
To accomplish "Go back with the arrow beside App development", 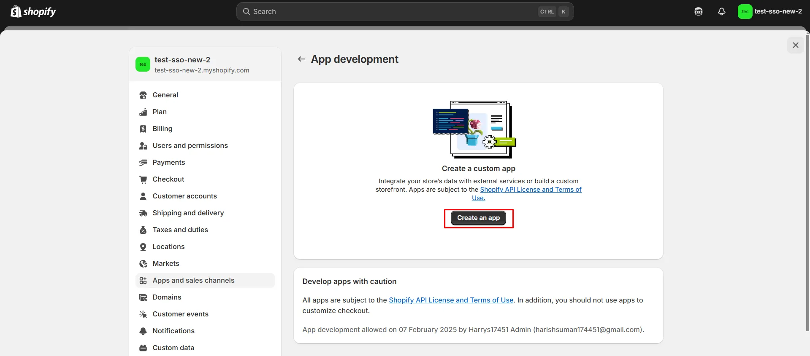I will point(301,59).
